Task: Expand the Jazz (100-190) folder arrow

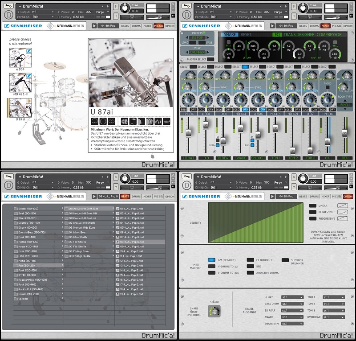Action: 62,251
